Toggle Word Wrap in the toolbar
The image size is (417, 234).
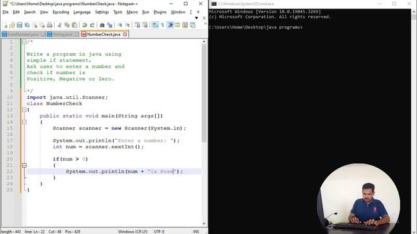pyautogui.click(x=155, y=25)
